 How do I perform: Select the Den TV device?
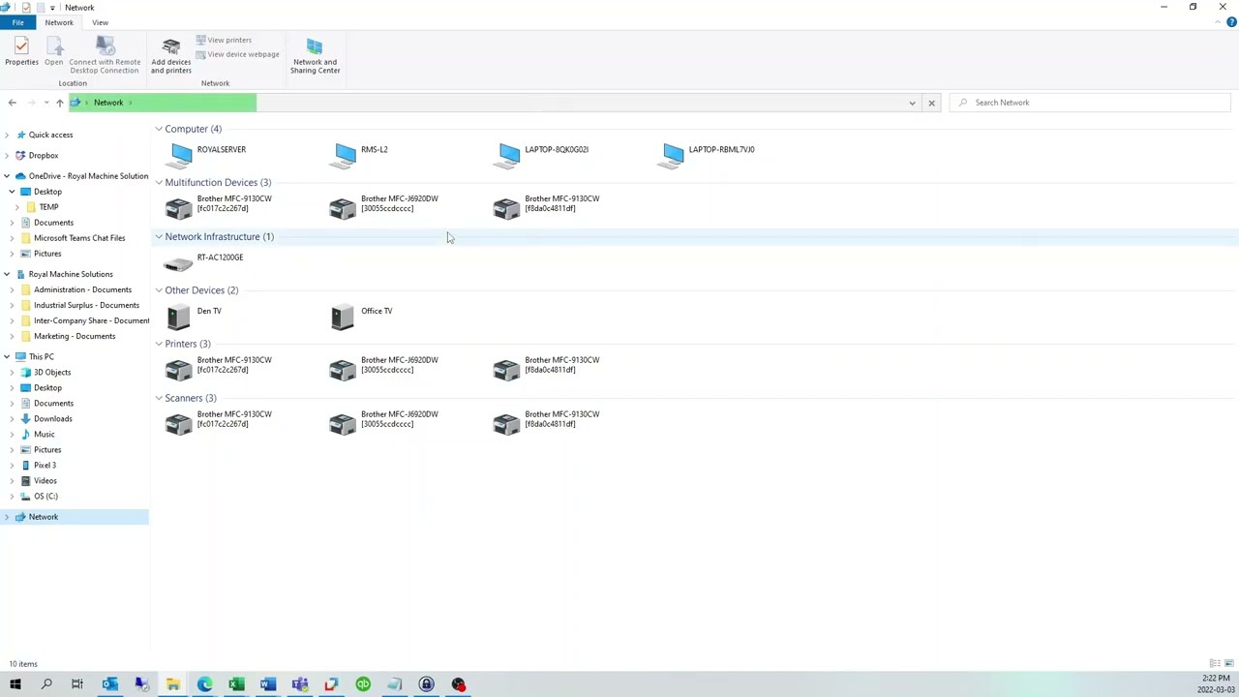tap(194, 316)
